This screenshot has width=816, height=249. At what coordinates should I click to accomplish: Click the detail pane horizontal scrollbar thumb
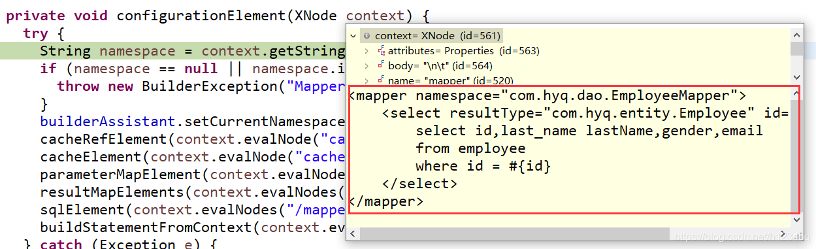tap(514, 233)
